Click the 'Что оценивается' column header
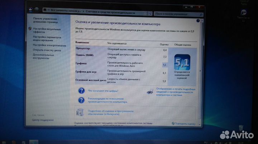This screenshot has height=144, width=258. click(117, 43)
